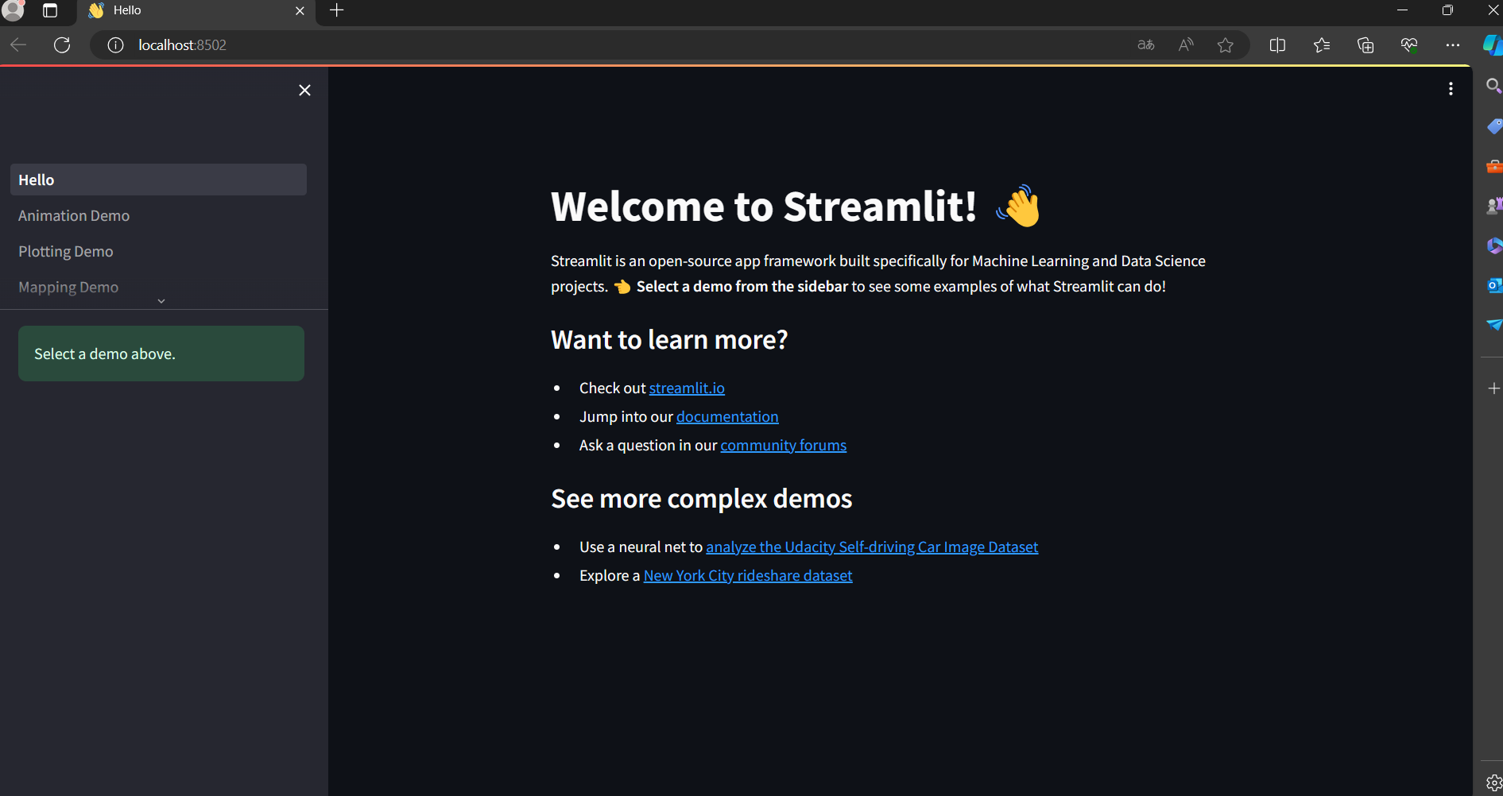Click the browser back arrow

pos(18,45)
